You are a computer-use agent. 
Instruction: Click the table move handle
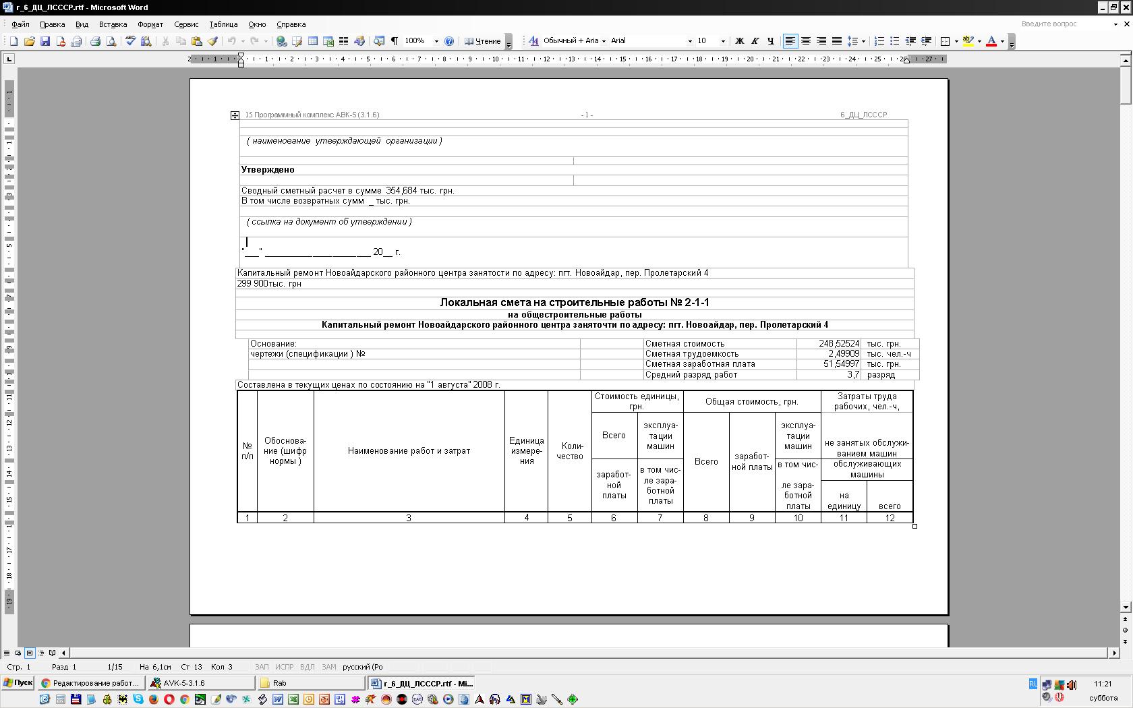click(x=235, y=115)
